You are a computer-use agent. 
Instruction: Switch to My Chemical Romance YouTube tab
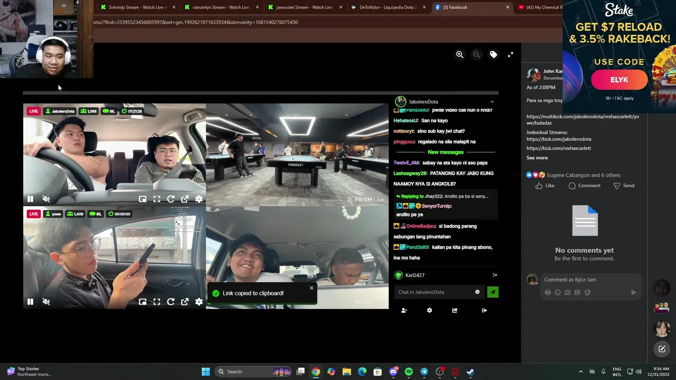(539, 7)
